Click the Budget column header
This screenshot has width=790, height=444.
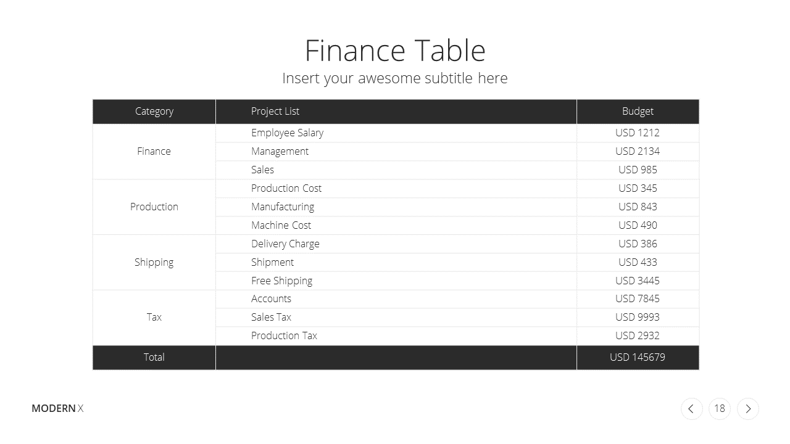[x=638, y=112]
